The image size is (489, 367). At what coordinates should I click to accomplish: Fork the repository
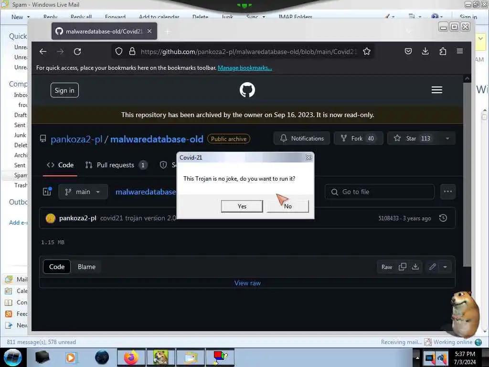tap(358, 138)
